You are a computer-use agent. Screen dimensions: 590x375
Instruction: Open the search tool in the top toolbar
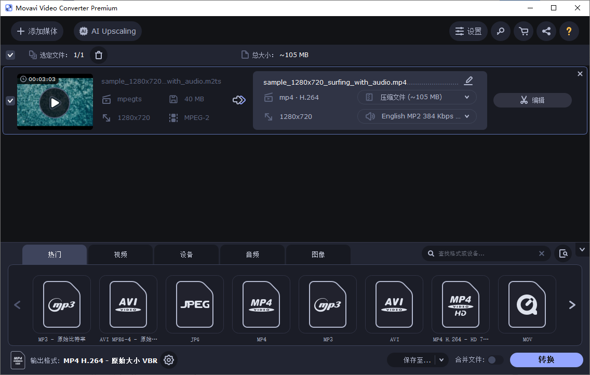click(x=501, y=31)
